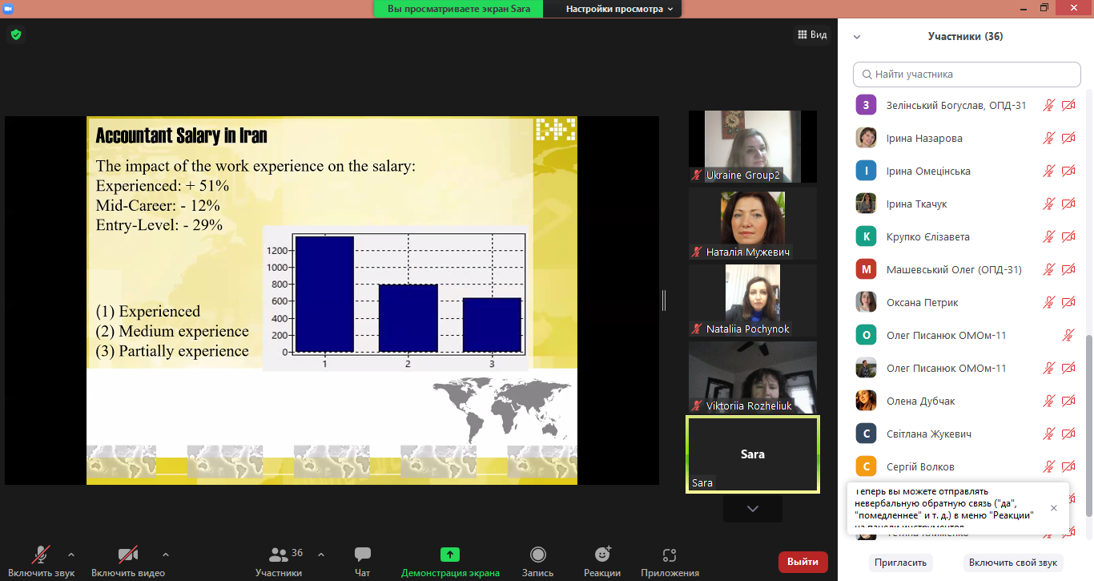Viewport: 1094px width, 581px height.
Task: Click video-off icon for Сергій Волков
Action: tap(1068, 466)
